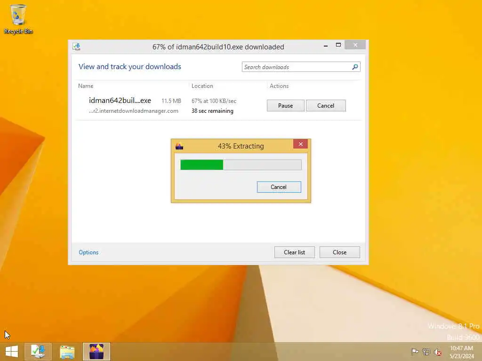Click the '38 sec remaining' text

[x=212, y=111]
